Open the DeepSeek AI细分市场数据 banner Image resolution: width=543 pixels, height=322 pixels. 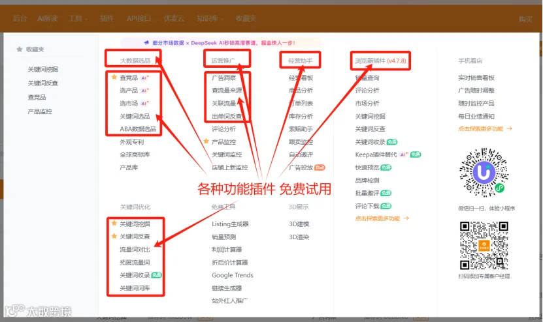pyautogui.click(x=221, y=43)
